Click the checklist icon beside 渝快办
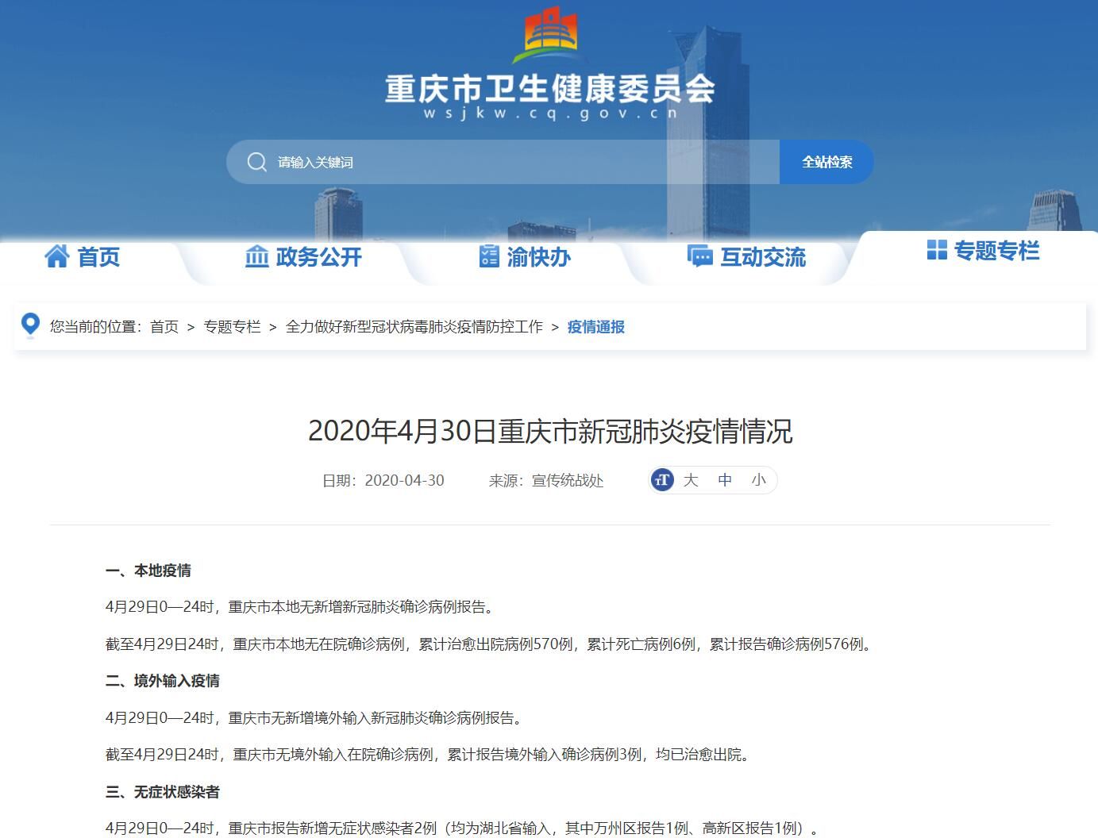 pos(489,256)
